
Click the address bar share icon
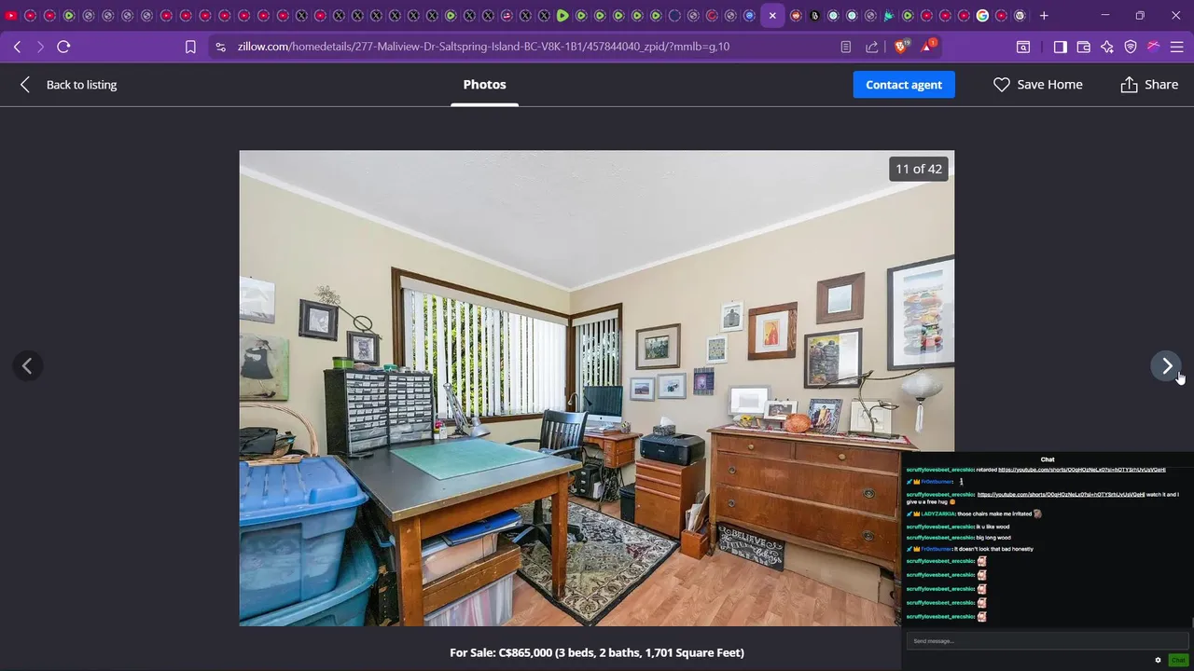(871, 47)
